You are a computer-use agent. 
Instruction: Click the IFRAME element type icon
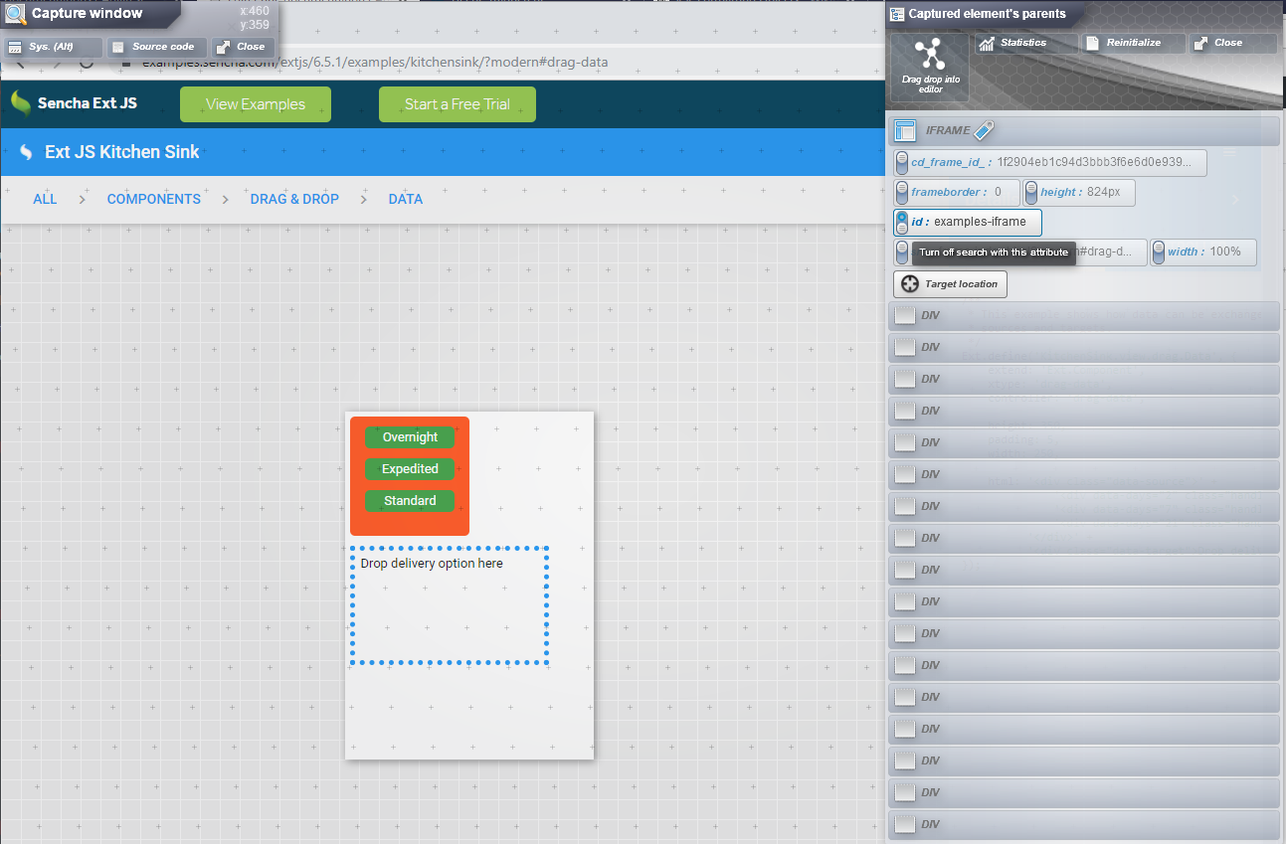[905, 130]
